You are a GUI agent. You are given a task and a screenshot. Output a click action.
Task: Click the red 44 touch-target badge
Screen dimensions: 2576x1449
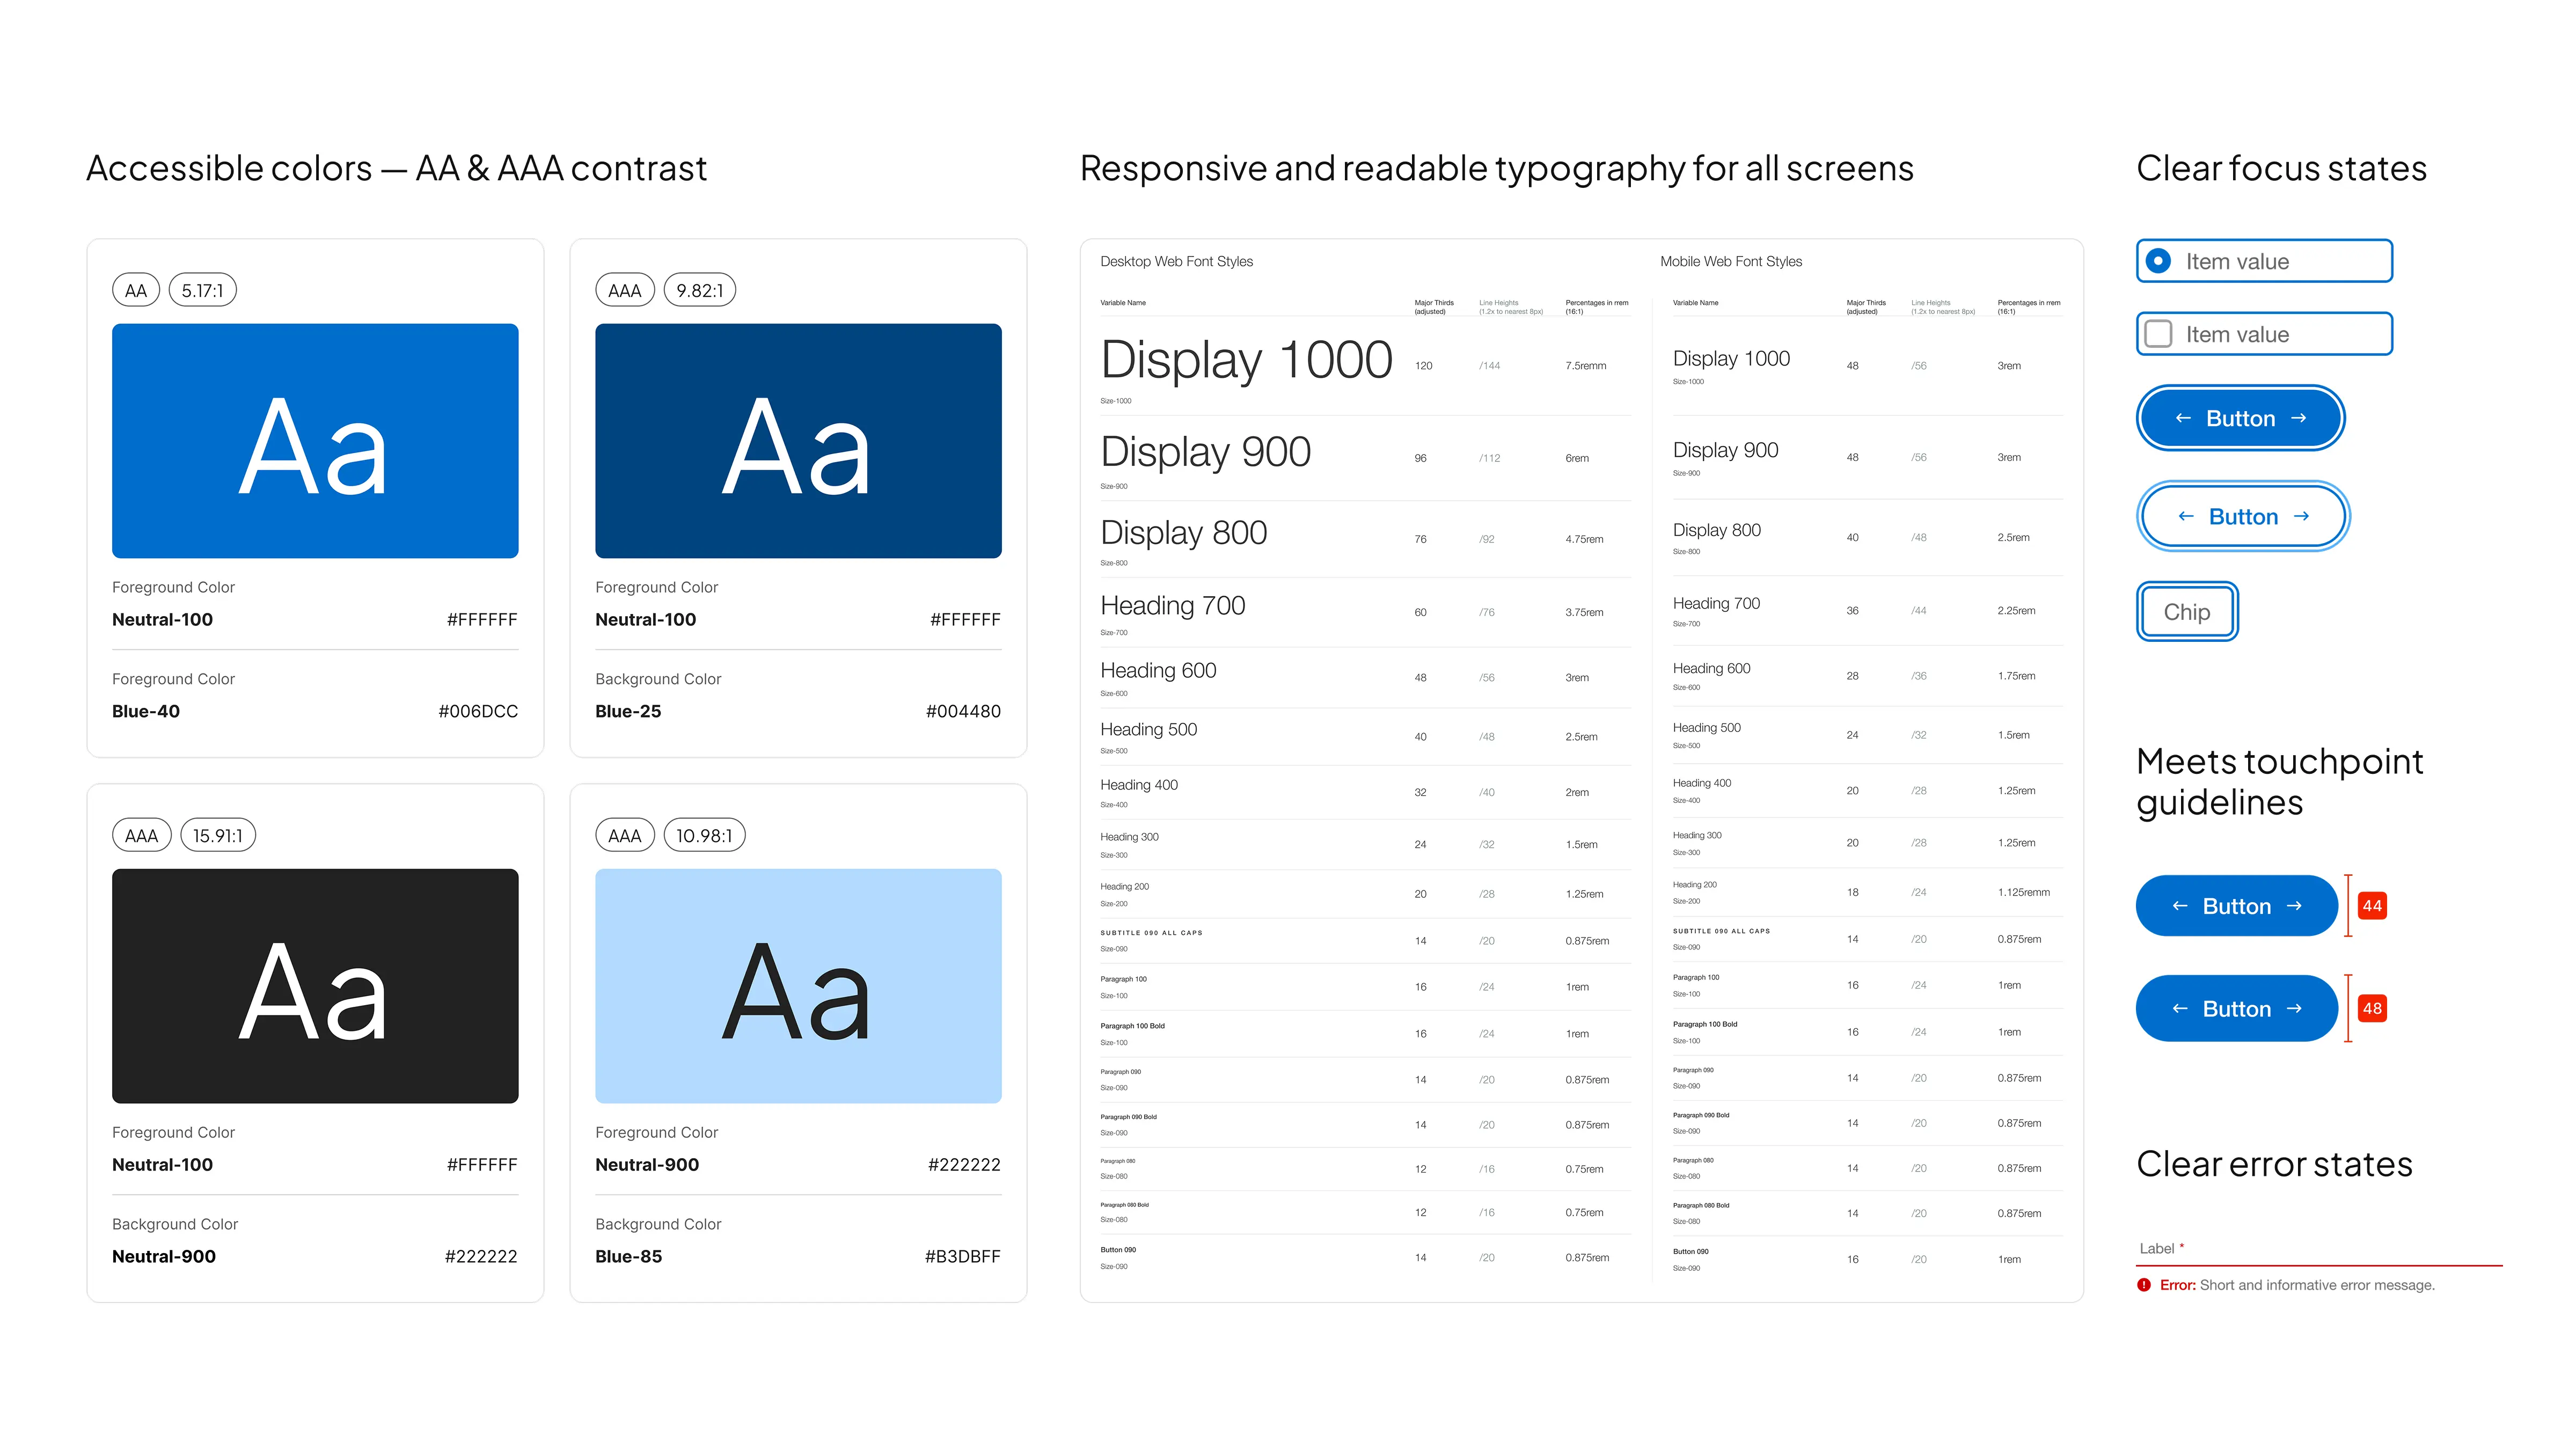(x=2372, y=905)
